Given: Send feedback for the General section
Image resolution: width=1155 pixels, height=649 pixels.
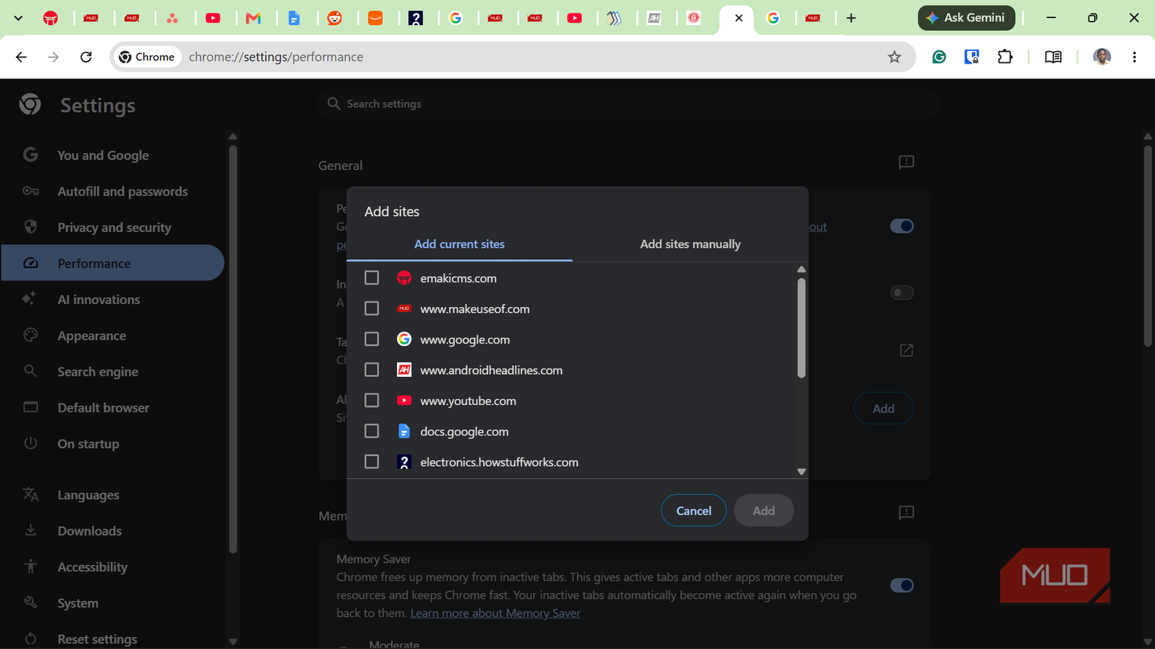Looking at the screenshot, I should (906, 162).
